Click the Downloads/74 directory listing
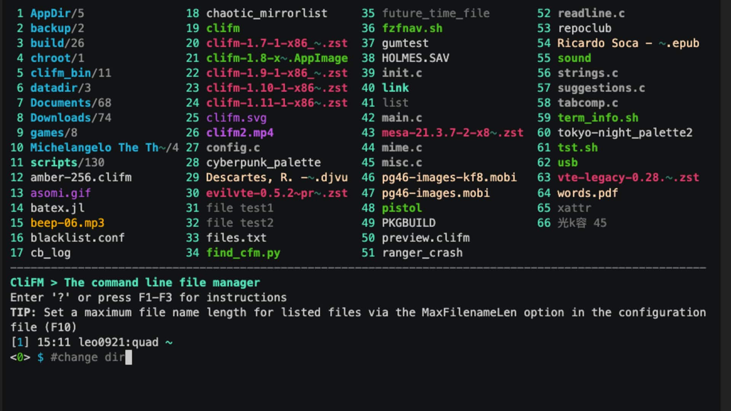The height and width of the screenshot is (411, 731). coord(71,118)
